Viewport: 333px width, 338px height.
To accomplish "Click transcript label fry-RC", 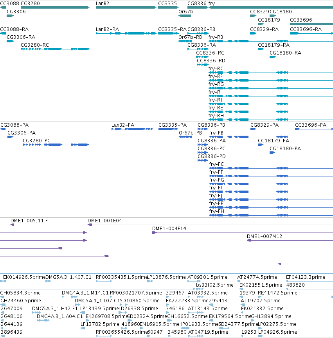I will [216, 69].
